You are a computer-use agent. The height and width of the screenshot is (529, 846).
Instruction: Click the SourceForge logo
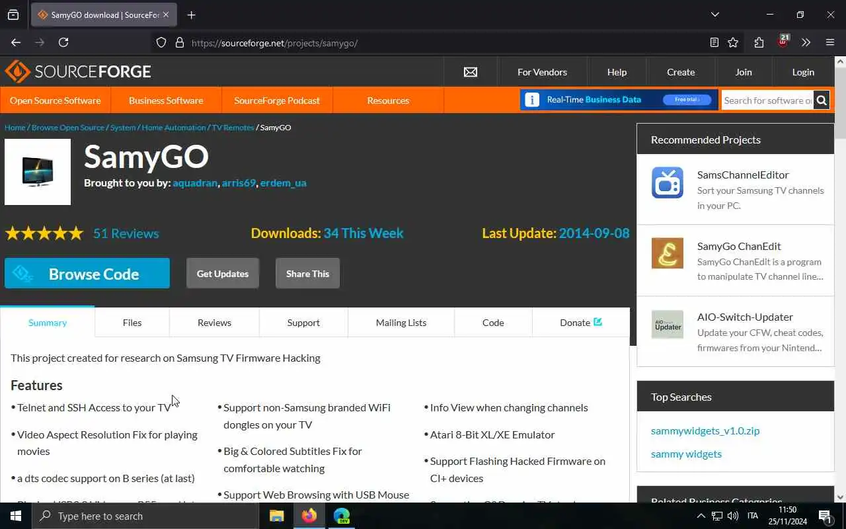point(77,71)
